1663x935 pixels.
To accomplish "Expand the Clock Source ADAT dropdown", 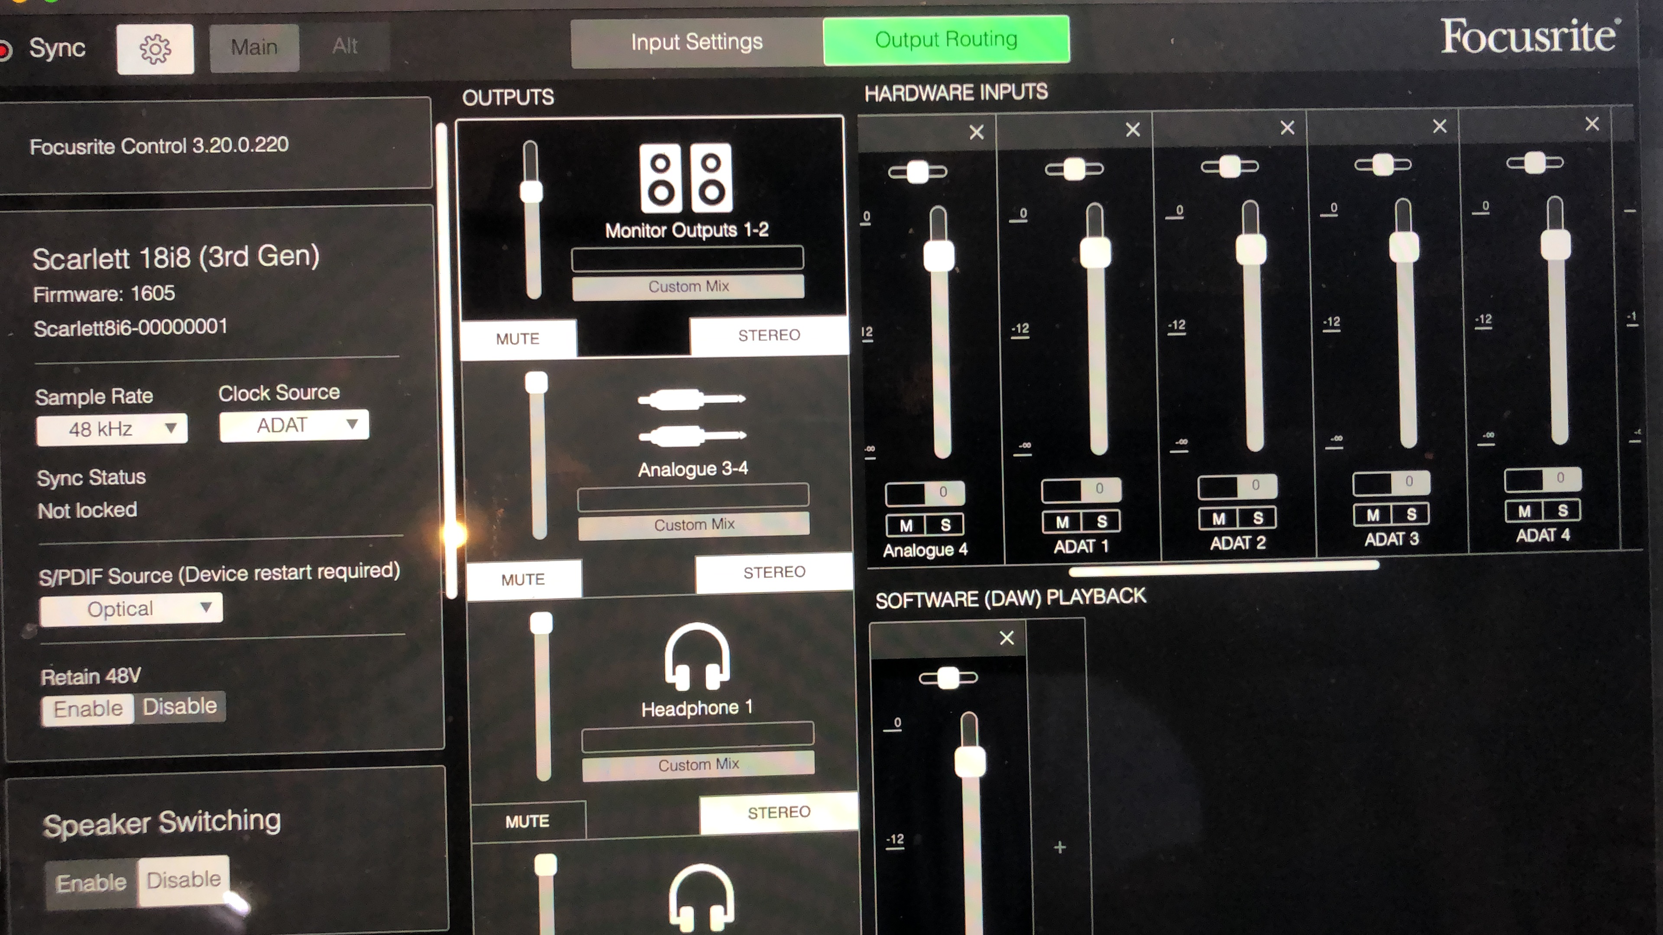I will coord(294,425).
